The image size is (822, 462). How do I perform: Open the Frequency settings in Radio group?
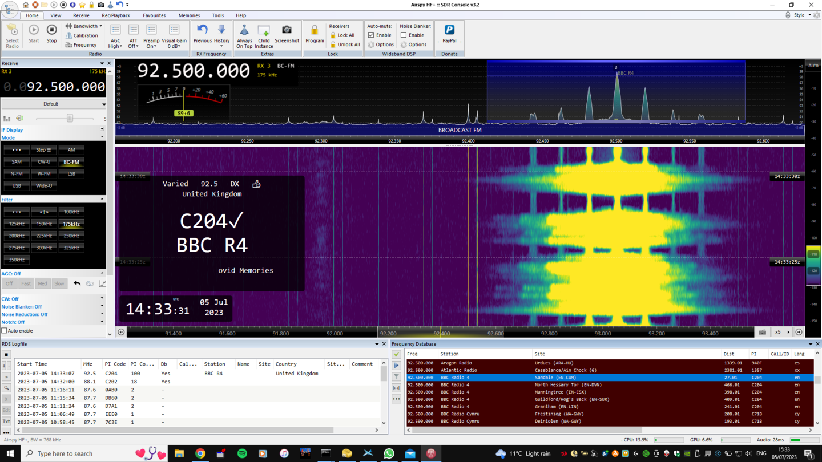pyautogui.click(x=81, y=45)
